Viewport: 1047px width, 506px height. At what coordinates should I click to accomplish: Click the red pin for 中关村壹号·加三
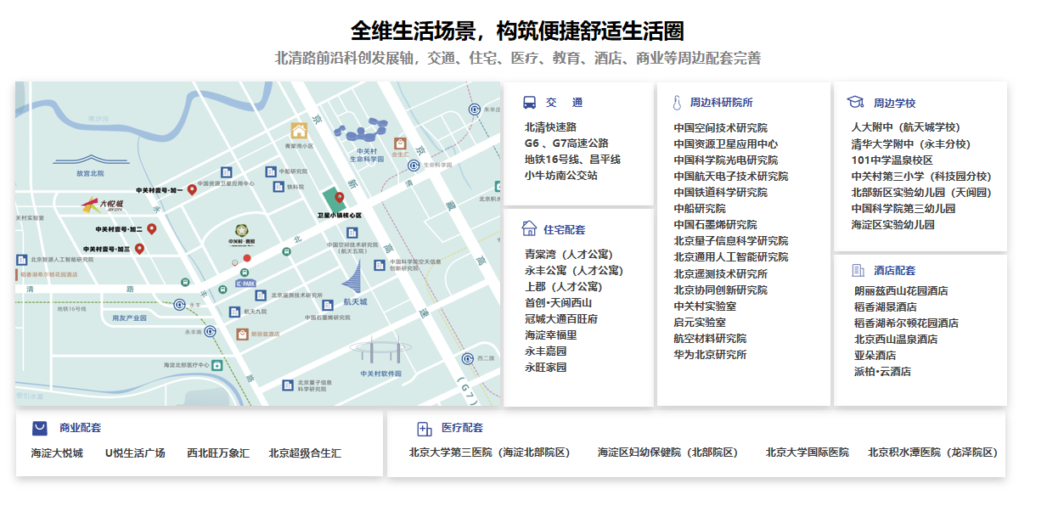tap(139, 248)
